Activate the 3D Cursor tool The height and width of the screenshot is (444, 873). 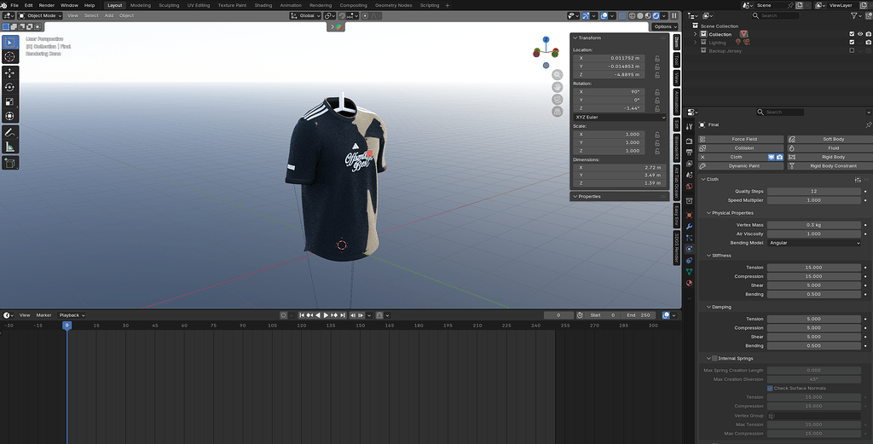point(10,57)
